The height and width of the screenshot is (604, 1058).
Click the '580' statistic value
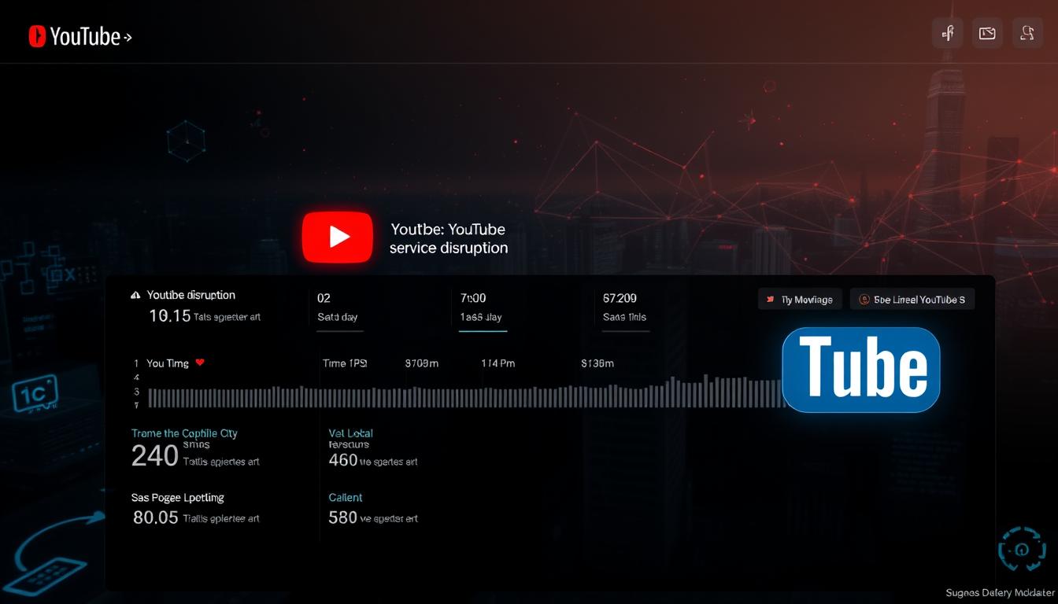[x=343, y=517]
